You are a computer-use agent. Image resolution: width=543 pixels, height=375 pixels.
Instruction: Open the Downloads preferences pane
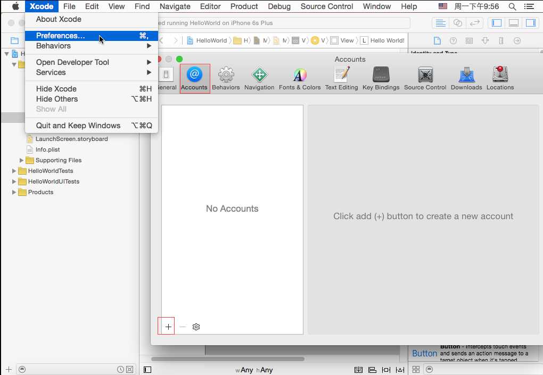click(x=466, y=79)
